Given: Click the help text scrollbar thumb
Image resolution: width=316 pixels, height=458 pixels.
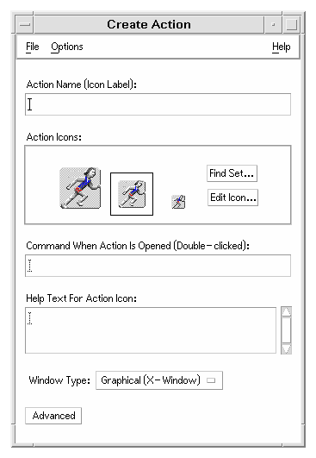Looking at the screenshot, I should 286,330.
